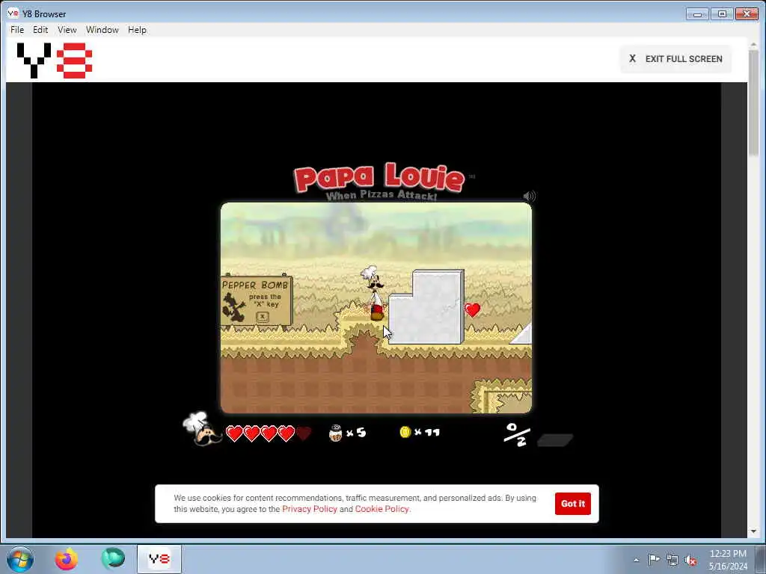Open the Cookie Policy link
Screen dimensions: 766x574
click(x=382, y=509)
